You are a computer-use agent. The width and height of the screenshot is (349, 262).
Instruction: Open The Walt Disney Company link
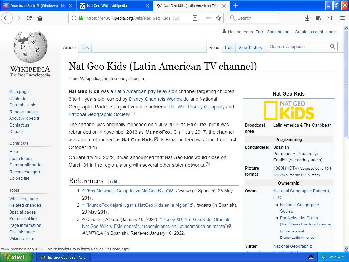click(196, 107)
